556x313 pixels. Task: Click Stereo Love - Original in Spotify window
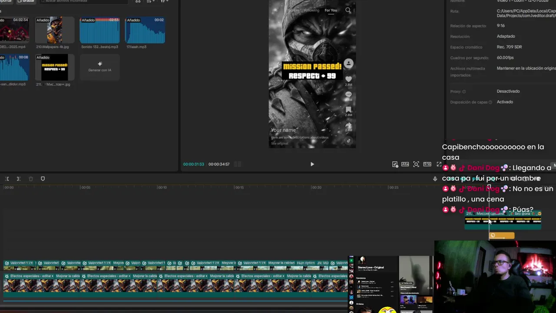pyautogui.click(x=371, y=267)
